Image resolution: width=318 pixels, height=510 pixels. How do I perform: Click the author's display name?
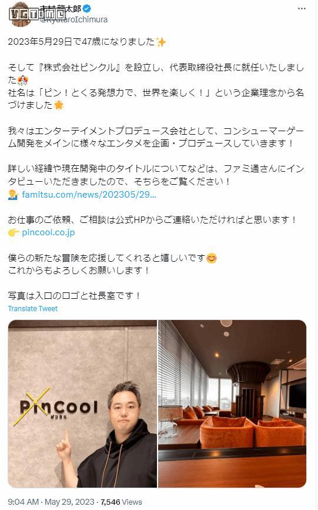61,8
